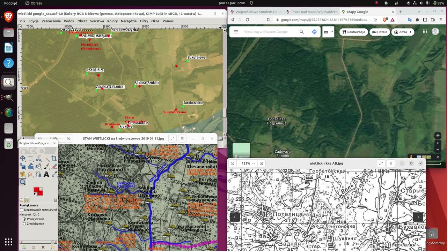Open a new browser tab
Screen dimensions: 447x251
coord(401,12)
